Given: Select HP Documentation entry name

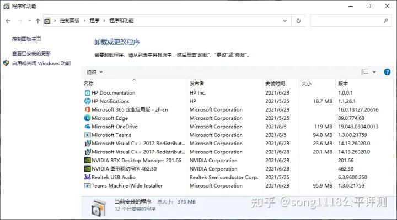Looking at the screenshot, I should click(113, 93).
